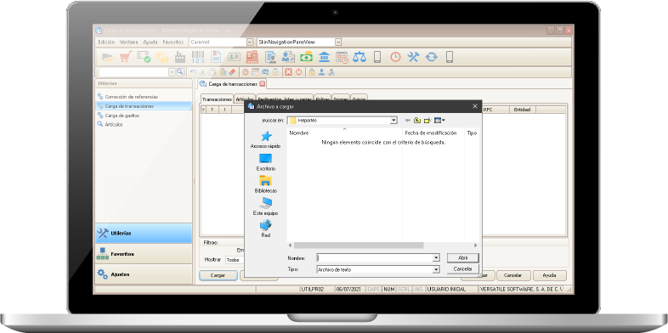Open the Ventana menu
668x333 pixels.
128,42
